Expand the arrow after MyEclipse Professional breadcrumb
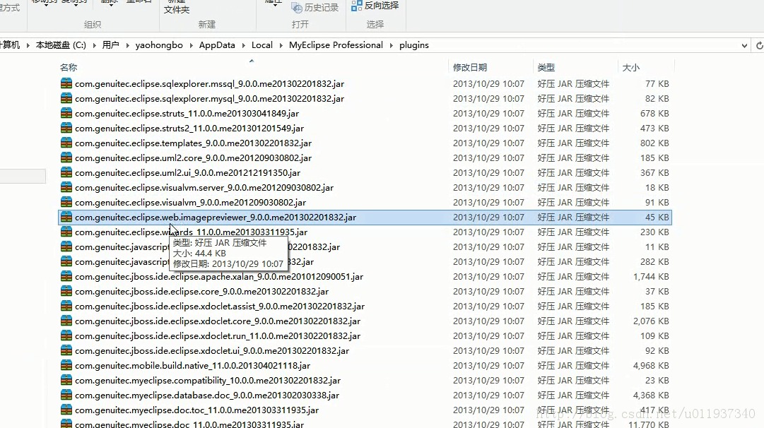 pos(392,45)
